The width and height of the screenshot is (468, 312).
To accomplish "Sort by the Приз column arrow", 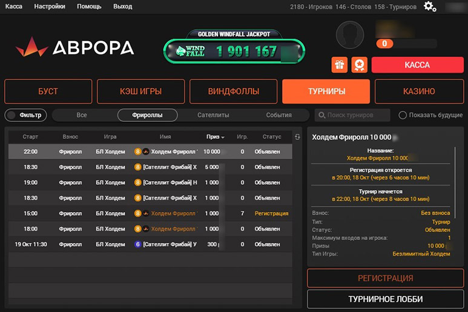I will [223, 138].
